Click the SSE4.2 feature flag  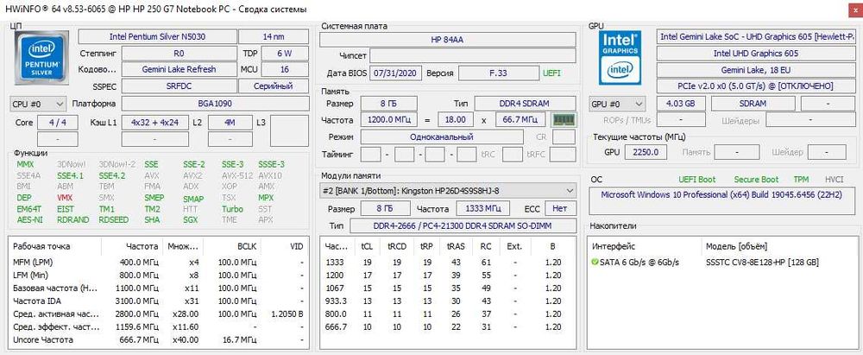[x=112, y=176]
